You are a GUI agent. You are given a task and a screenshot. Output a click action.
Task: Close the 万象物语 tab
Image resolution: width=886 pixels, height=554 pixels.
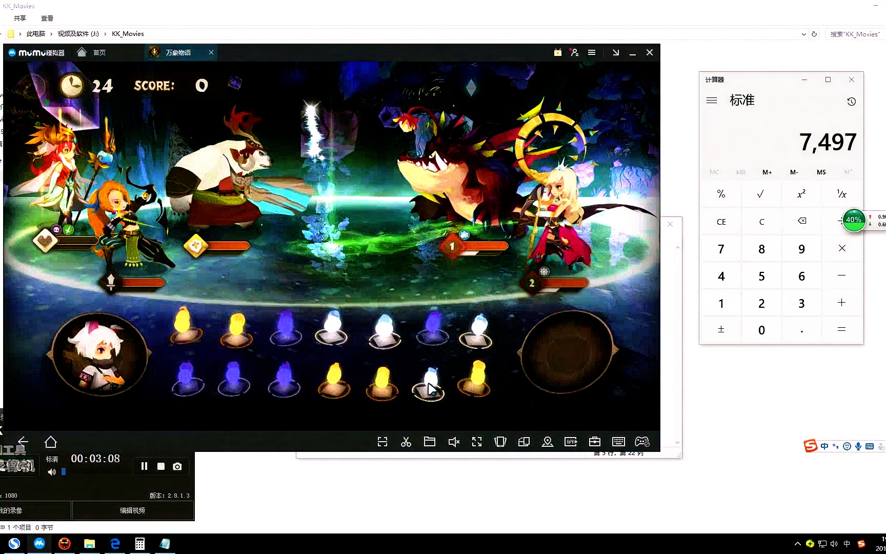[x=211, y=52]
